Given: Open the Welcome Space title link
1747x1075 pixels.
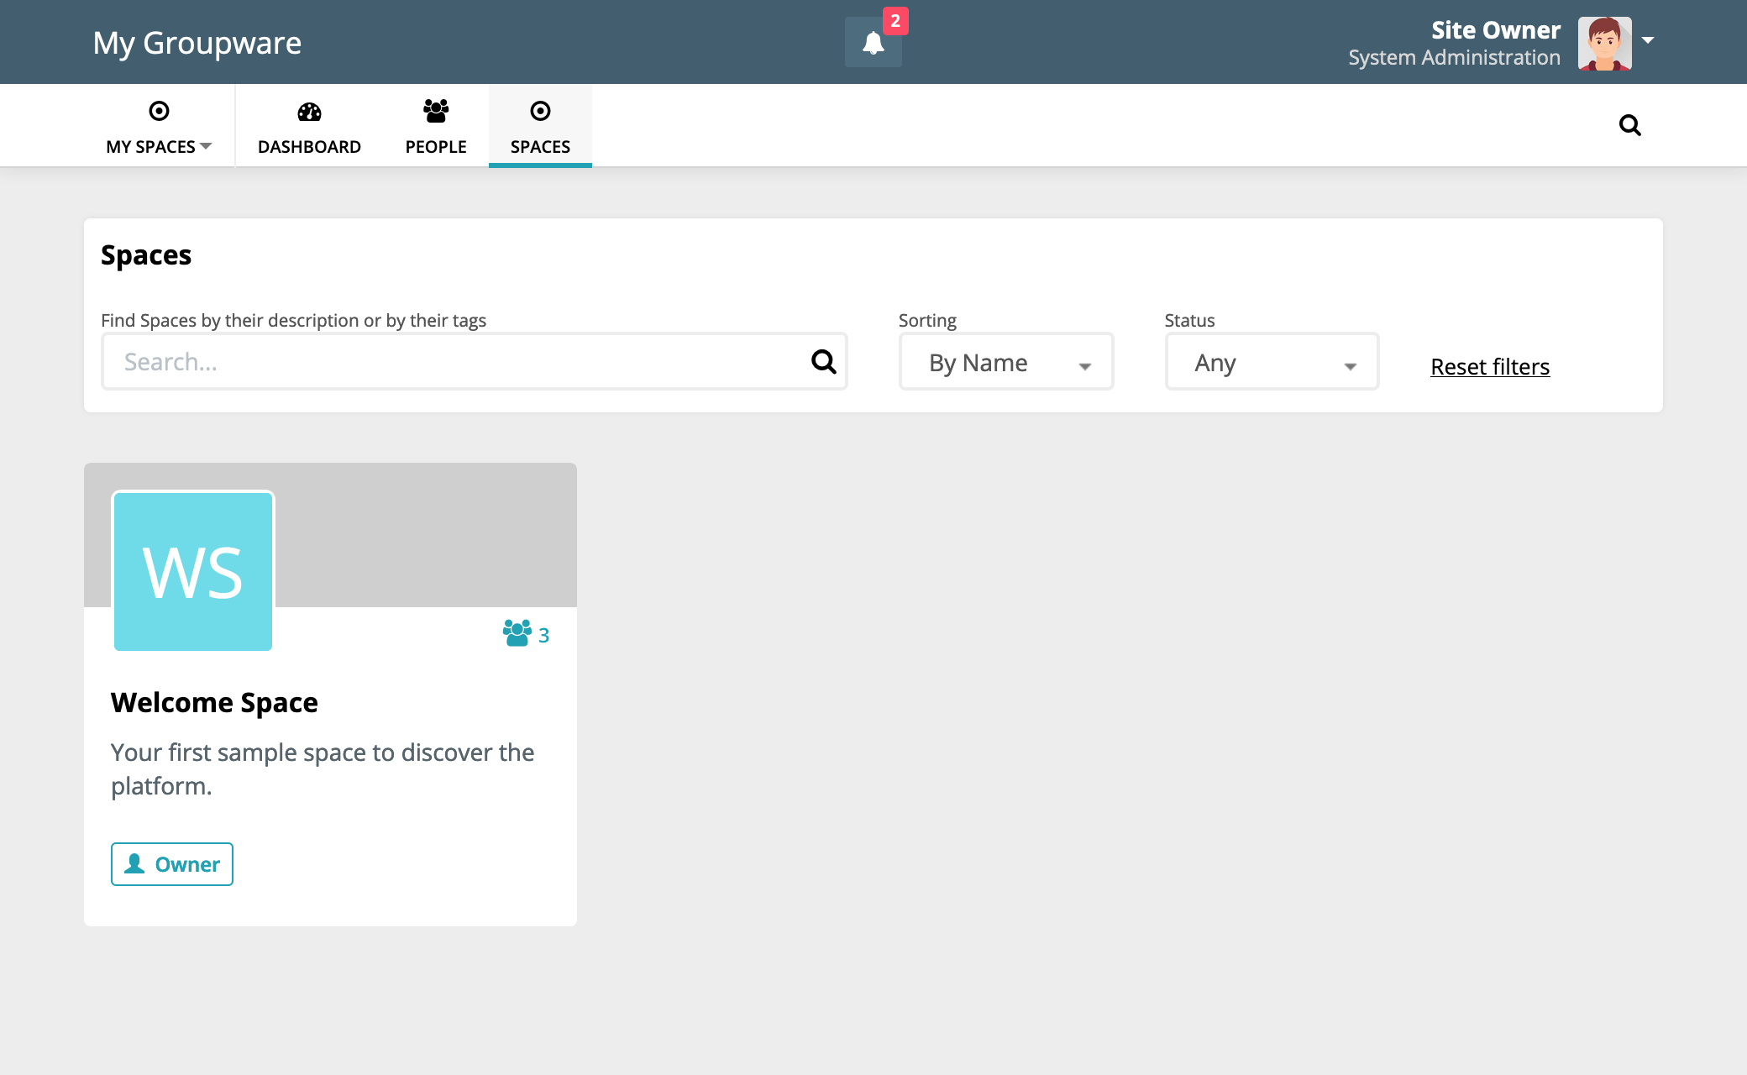Looking at the screenshot, I should pyautogui.click(x=214, y=702).
